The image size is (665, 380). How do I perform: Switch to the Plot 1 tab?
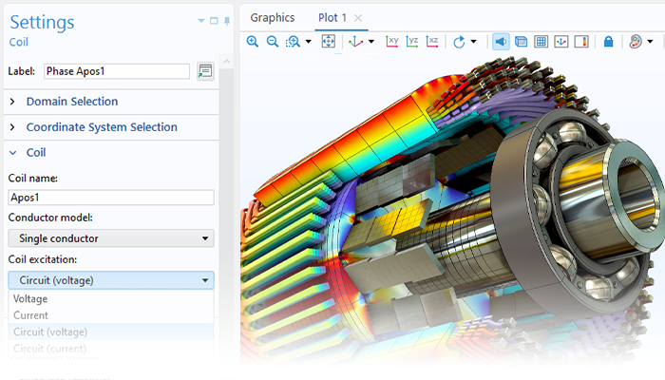tap(332, 18)
